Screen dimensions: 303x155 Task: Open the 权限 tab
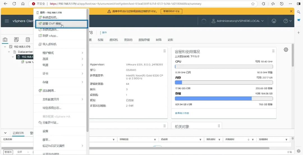[x=100, y=40]
